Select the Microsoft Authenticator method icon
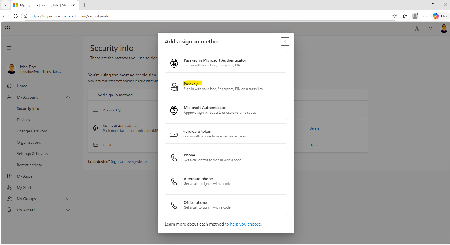Image resolution: width=450 pixels, height=245 pixels. [174, 110]
